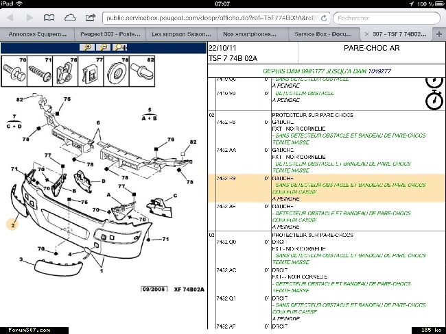This screenshot has height=334, width=446.
Task: Switch to Annonces Equipem... tab
Action: point(37,34)
